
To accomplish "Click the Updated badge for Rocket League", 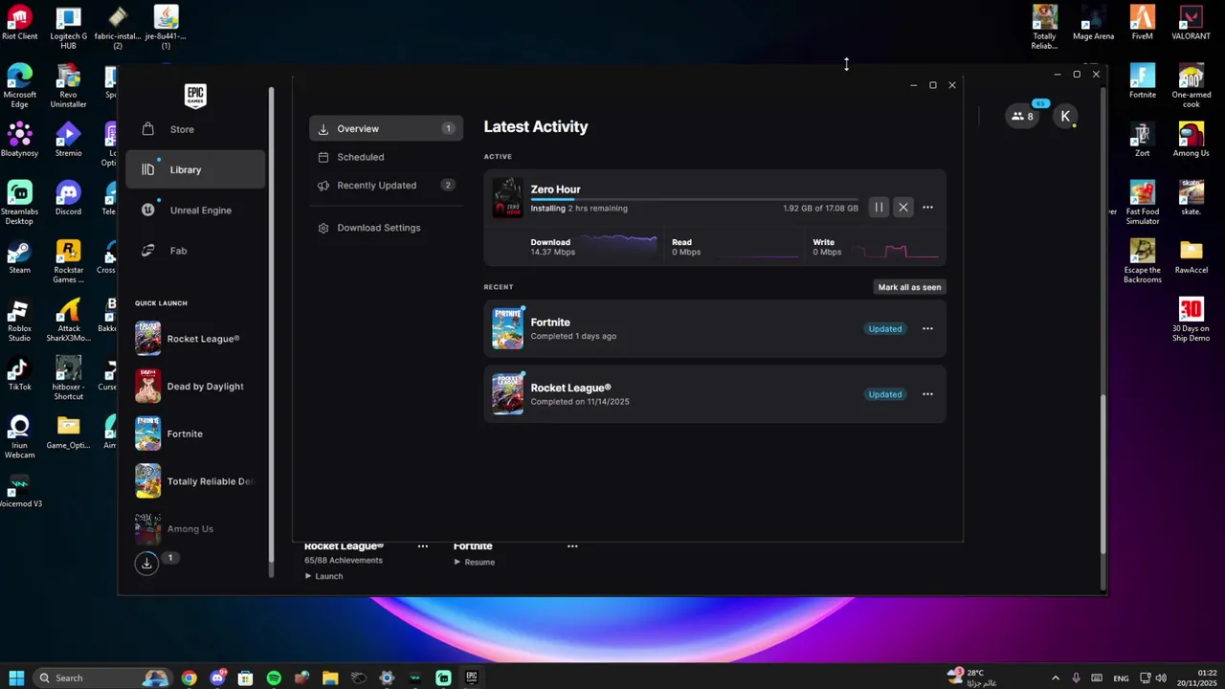I will (x=885, y=394).
